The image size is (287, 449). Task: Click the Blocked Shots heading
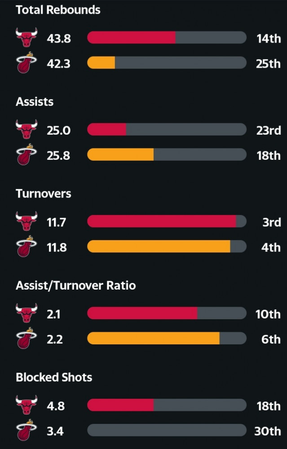click(54, 378)
